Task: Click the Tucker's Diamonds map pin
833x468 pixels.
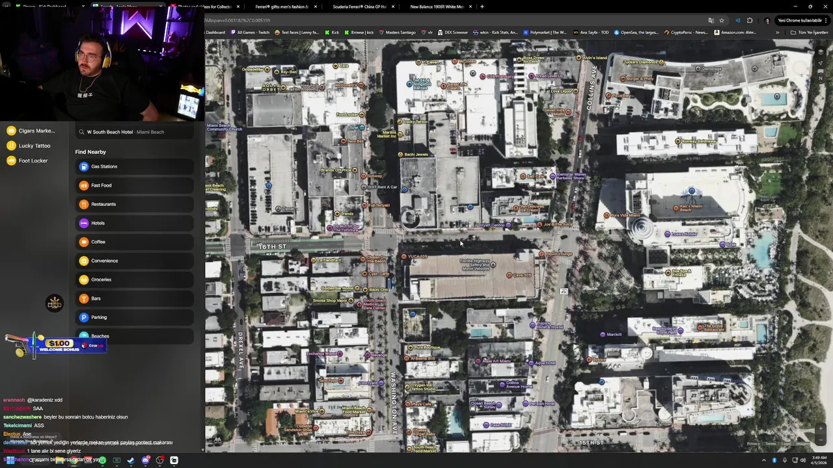Action: click(x=662, y=62)
